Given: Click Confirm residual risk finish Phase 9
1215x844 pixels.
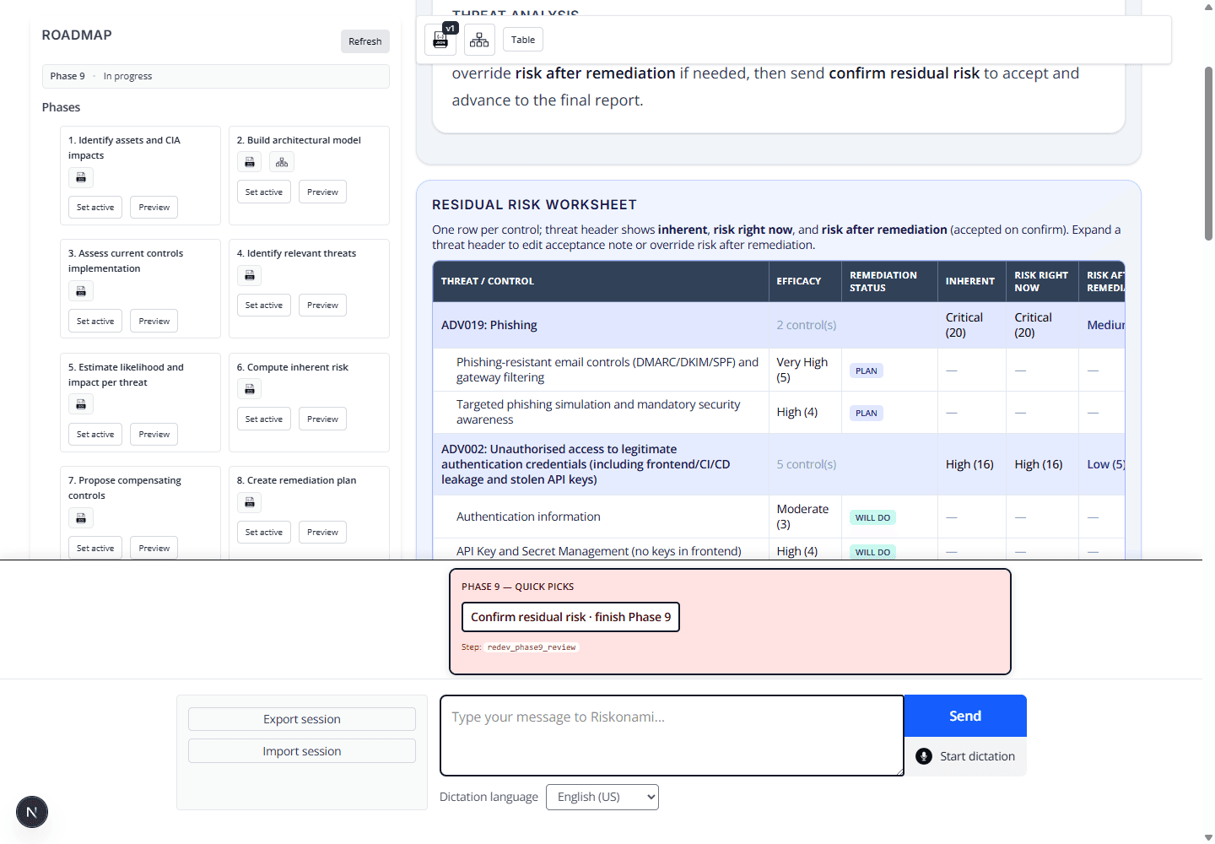Looking at the screenshot, I should (570, 617).
